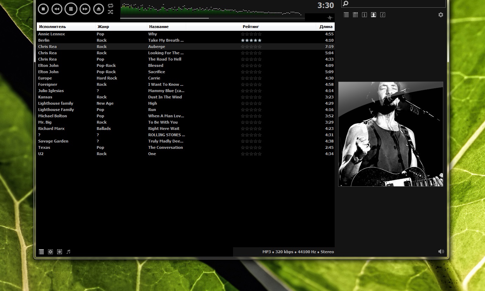This screenshot has height=291, width=485.
Task: Mute audio using the speaker icon
Action: (441, 251)
